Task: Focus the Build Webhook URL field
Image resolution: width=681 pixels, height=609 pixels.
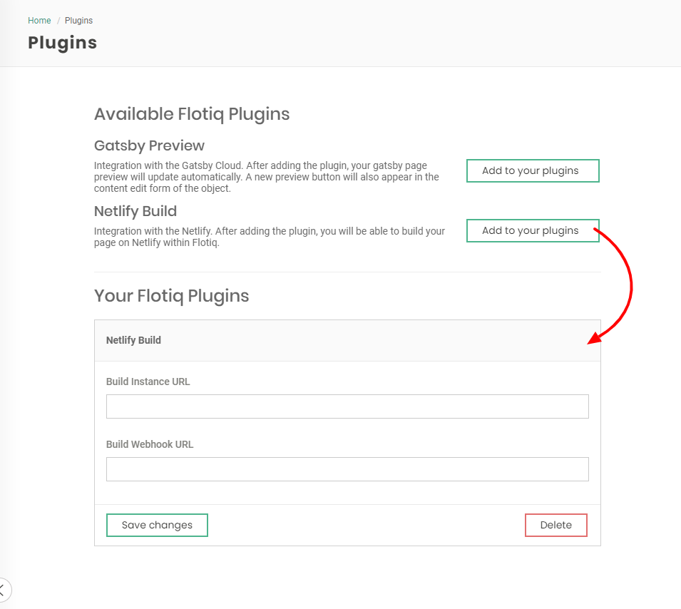Action: (x=347, y=469)
